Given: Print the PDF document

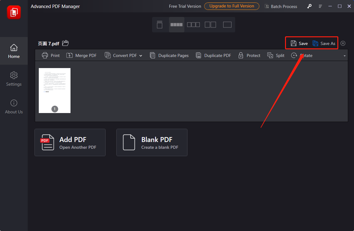Looking at the screenshot, I should tap(50, 55).
